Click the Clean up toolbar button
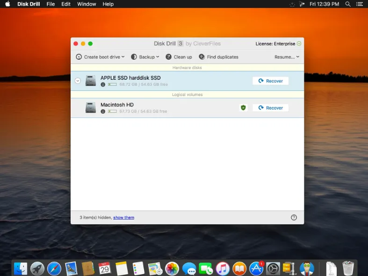The width and height of the screenshot is (368, 276). tap(179, 57)
